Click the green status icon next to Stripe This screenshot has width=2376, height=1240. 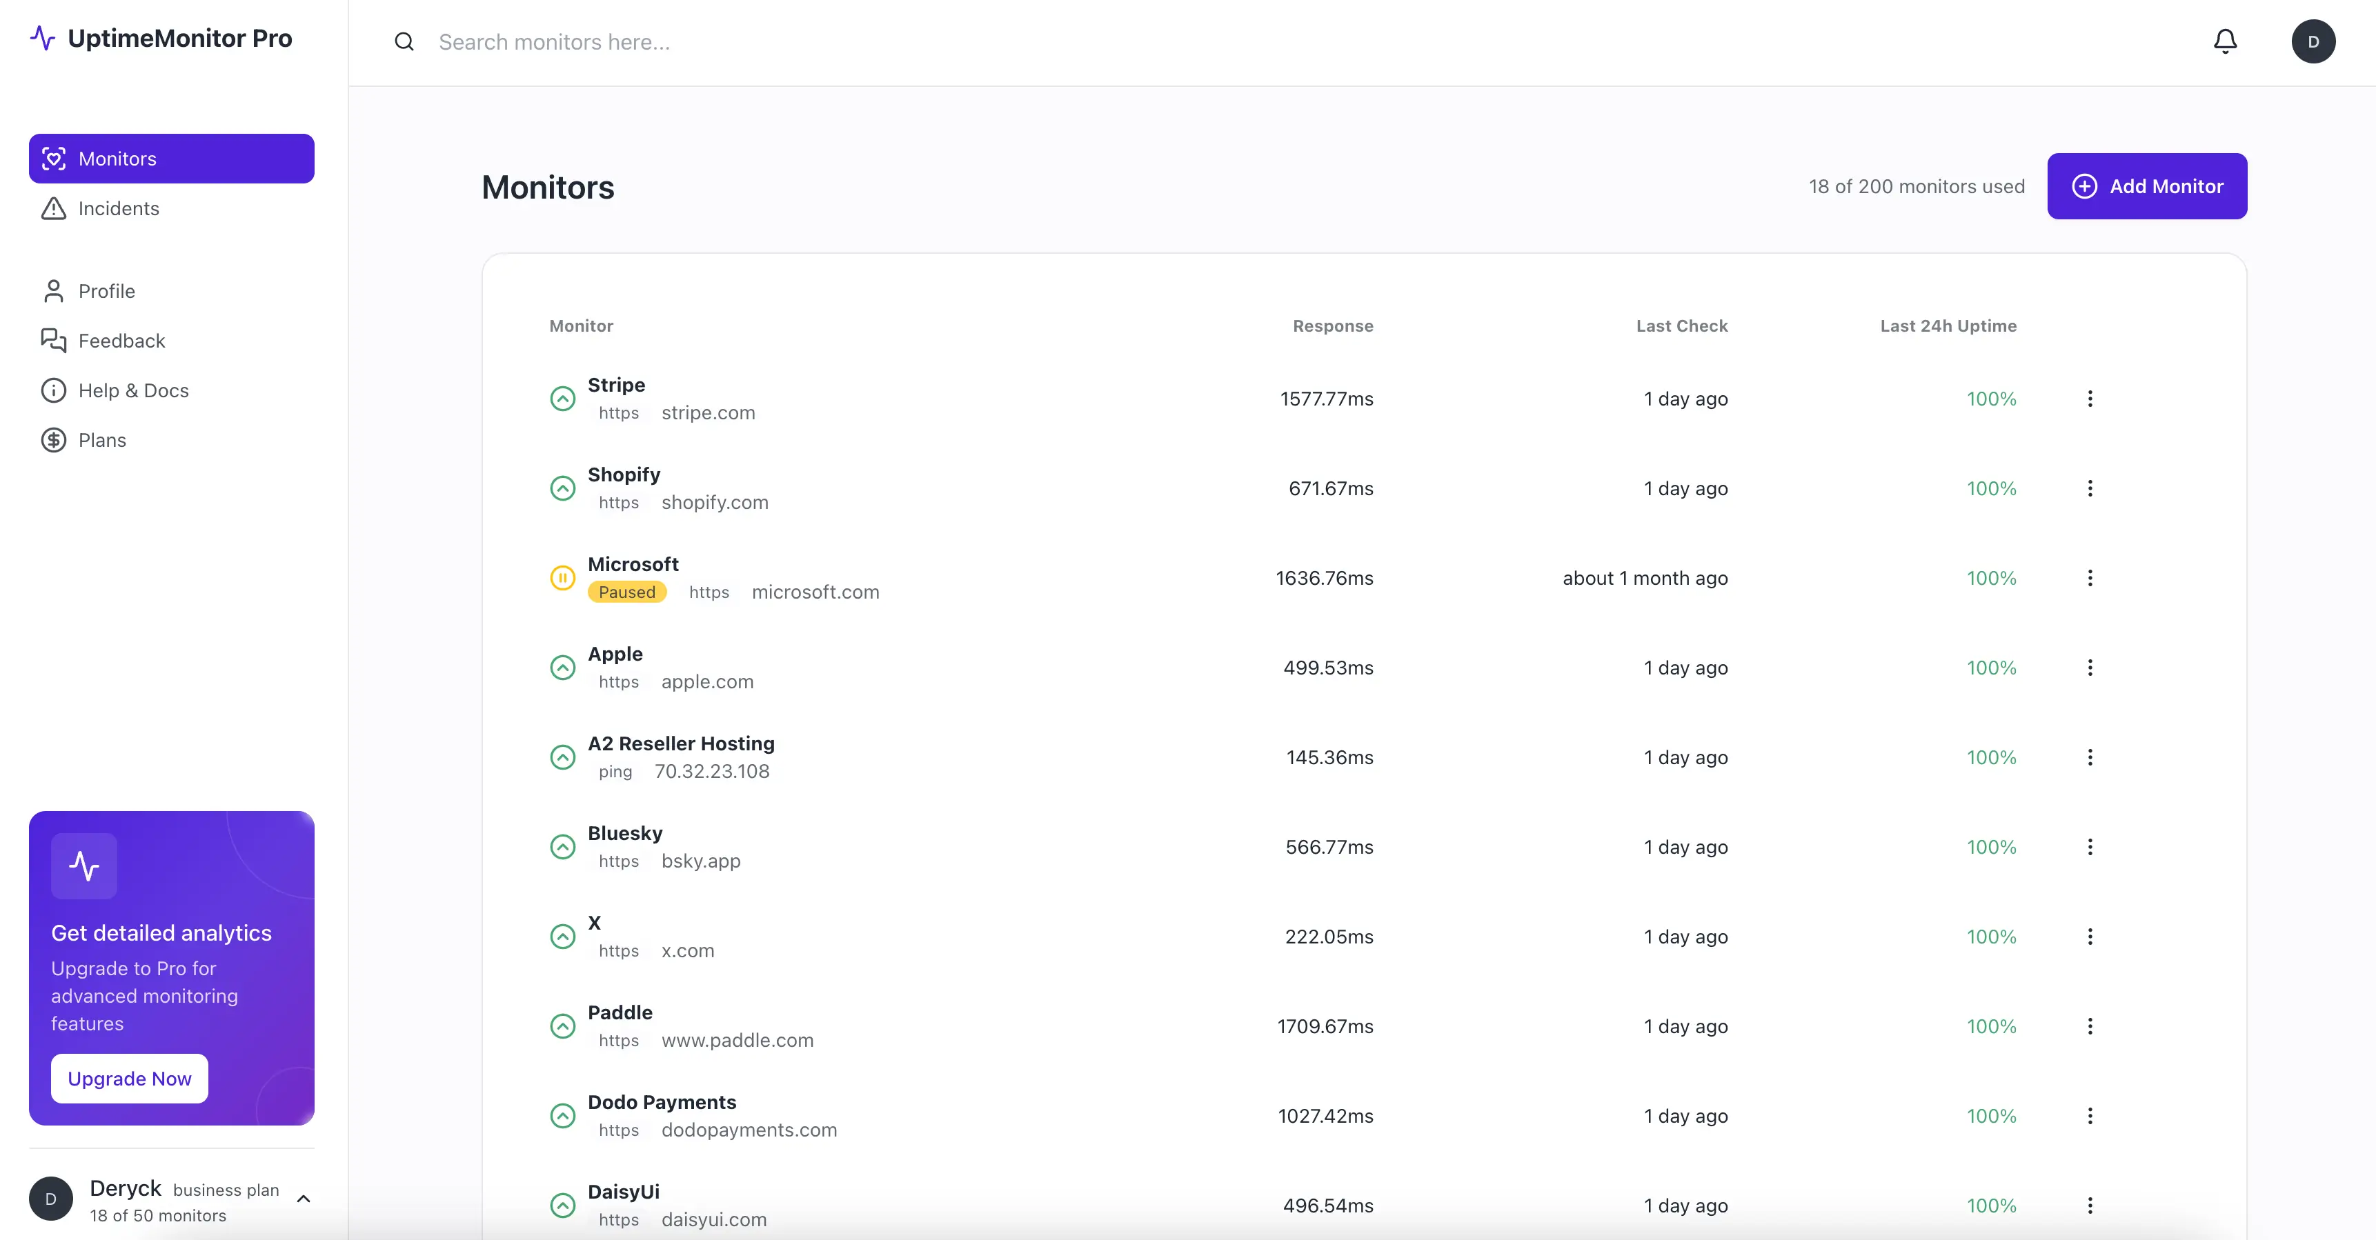563,398
